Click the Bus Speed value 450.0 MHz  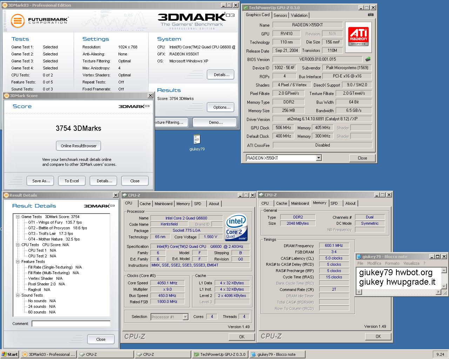[167, 296]
